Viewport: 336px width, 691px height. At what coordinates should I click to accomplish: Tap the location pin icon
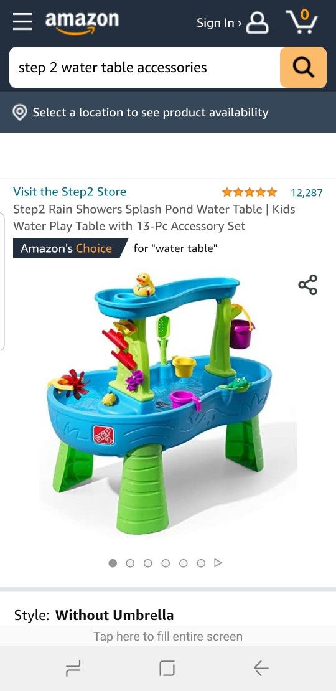[19, 113]
